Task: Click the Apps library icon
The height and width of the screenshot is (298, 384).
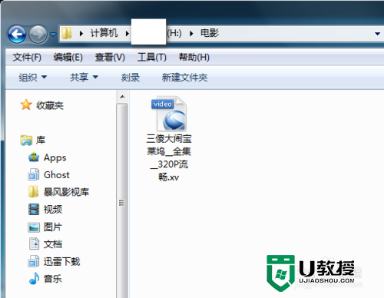Action: point(34,157)
